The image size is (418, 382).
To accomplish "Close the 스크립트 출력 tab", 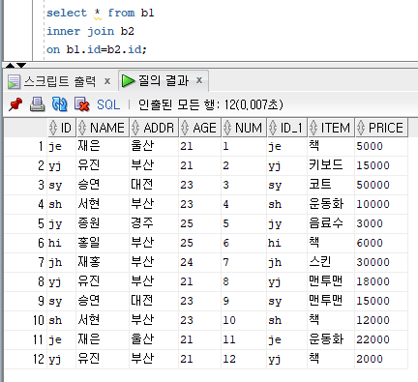I will point(107,81).
